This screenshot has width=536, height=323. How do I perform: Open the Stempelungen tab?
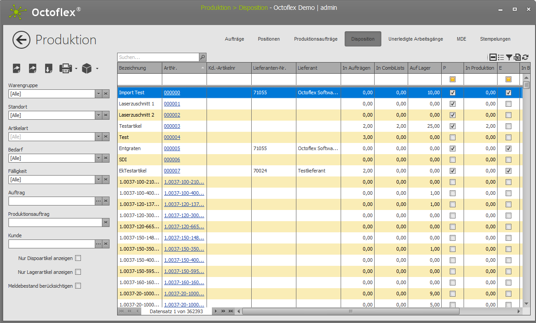495,39
